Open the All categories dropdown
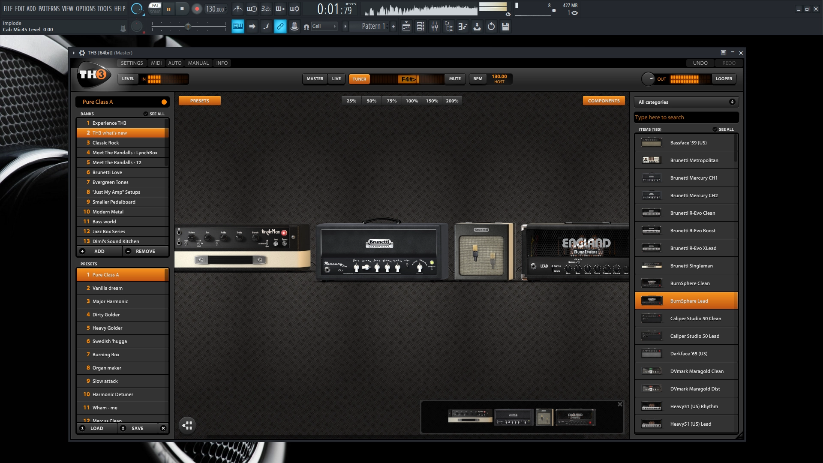823x463 pixels. tap(686, 102)
